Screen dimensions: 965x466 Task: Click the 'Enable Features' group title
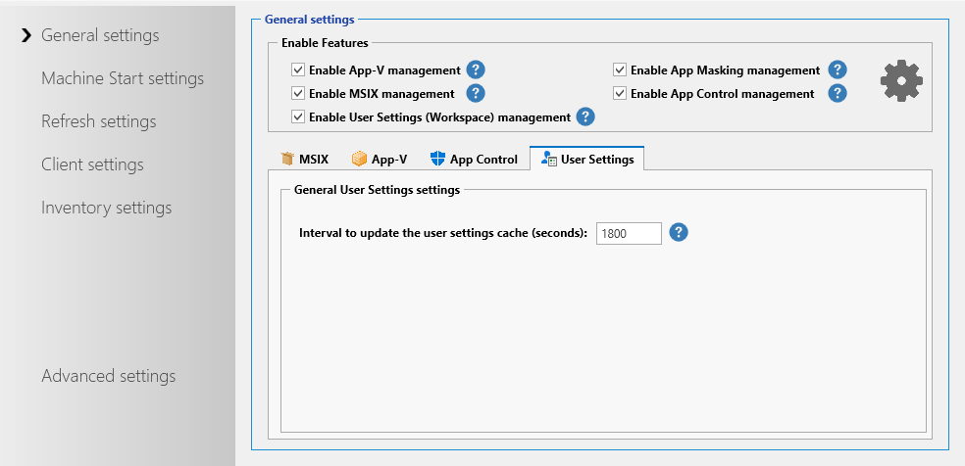(x=325, y=43)
